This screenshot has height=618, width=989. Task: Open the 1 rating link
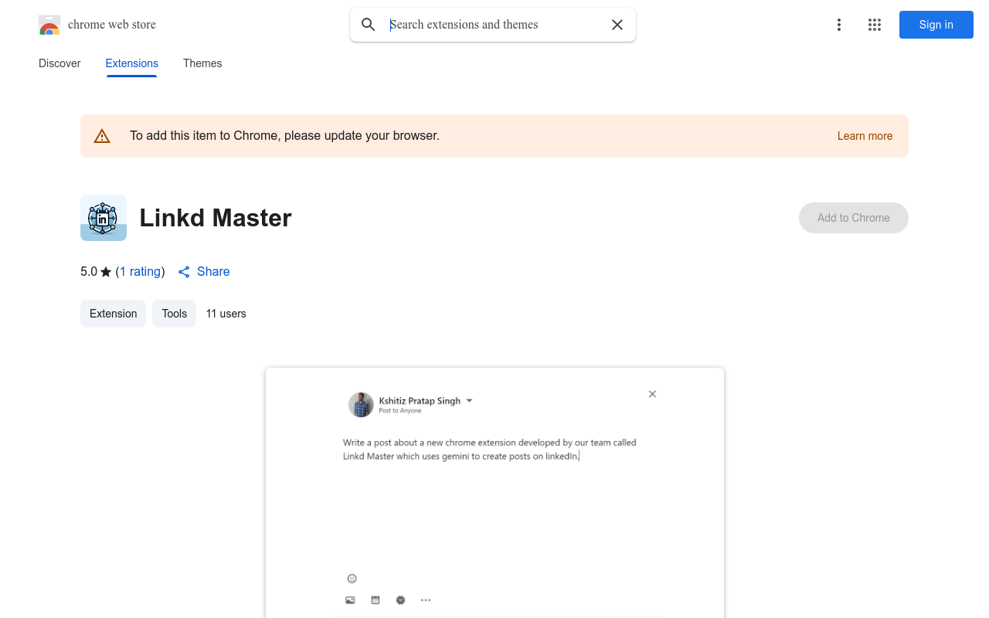point(141,271)
